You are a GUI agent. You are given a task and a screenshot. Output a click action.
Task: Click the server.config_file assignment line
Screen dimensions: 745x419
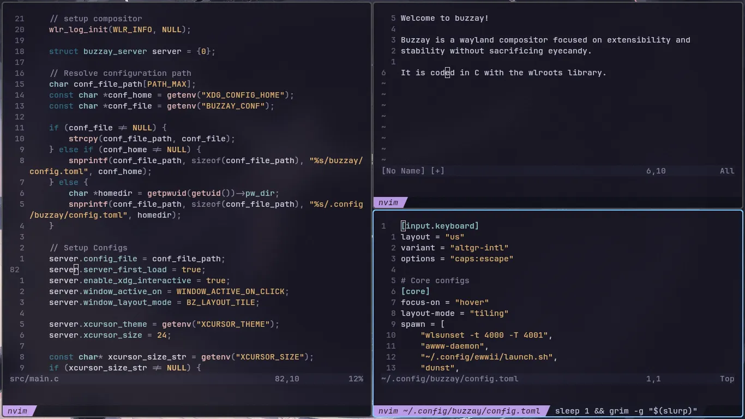[x=137, y=259]
